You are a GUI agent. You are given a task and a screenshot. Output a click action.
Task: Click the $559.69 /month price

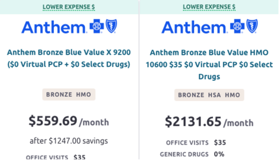pyautogui.click(x=69, y=121)
